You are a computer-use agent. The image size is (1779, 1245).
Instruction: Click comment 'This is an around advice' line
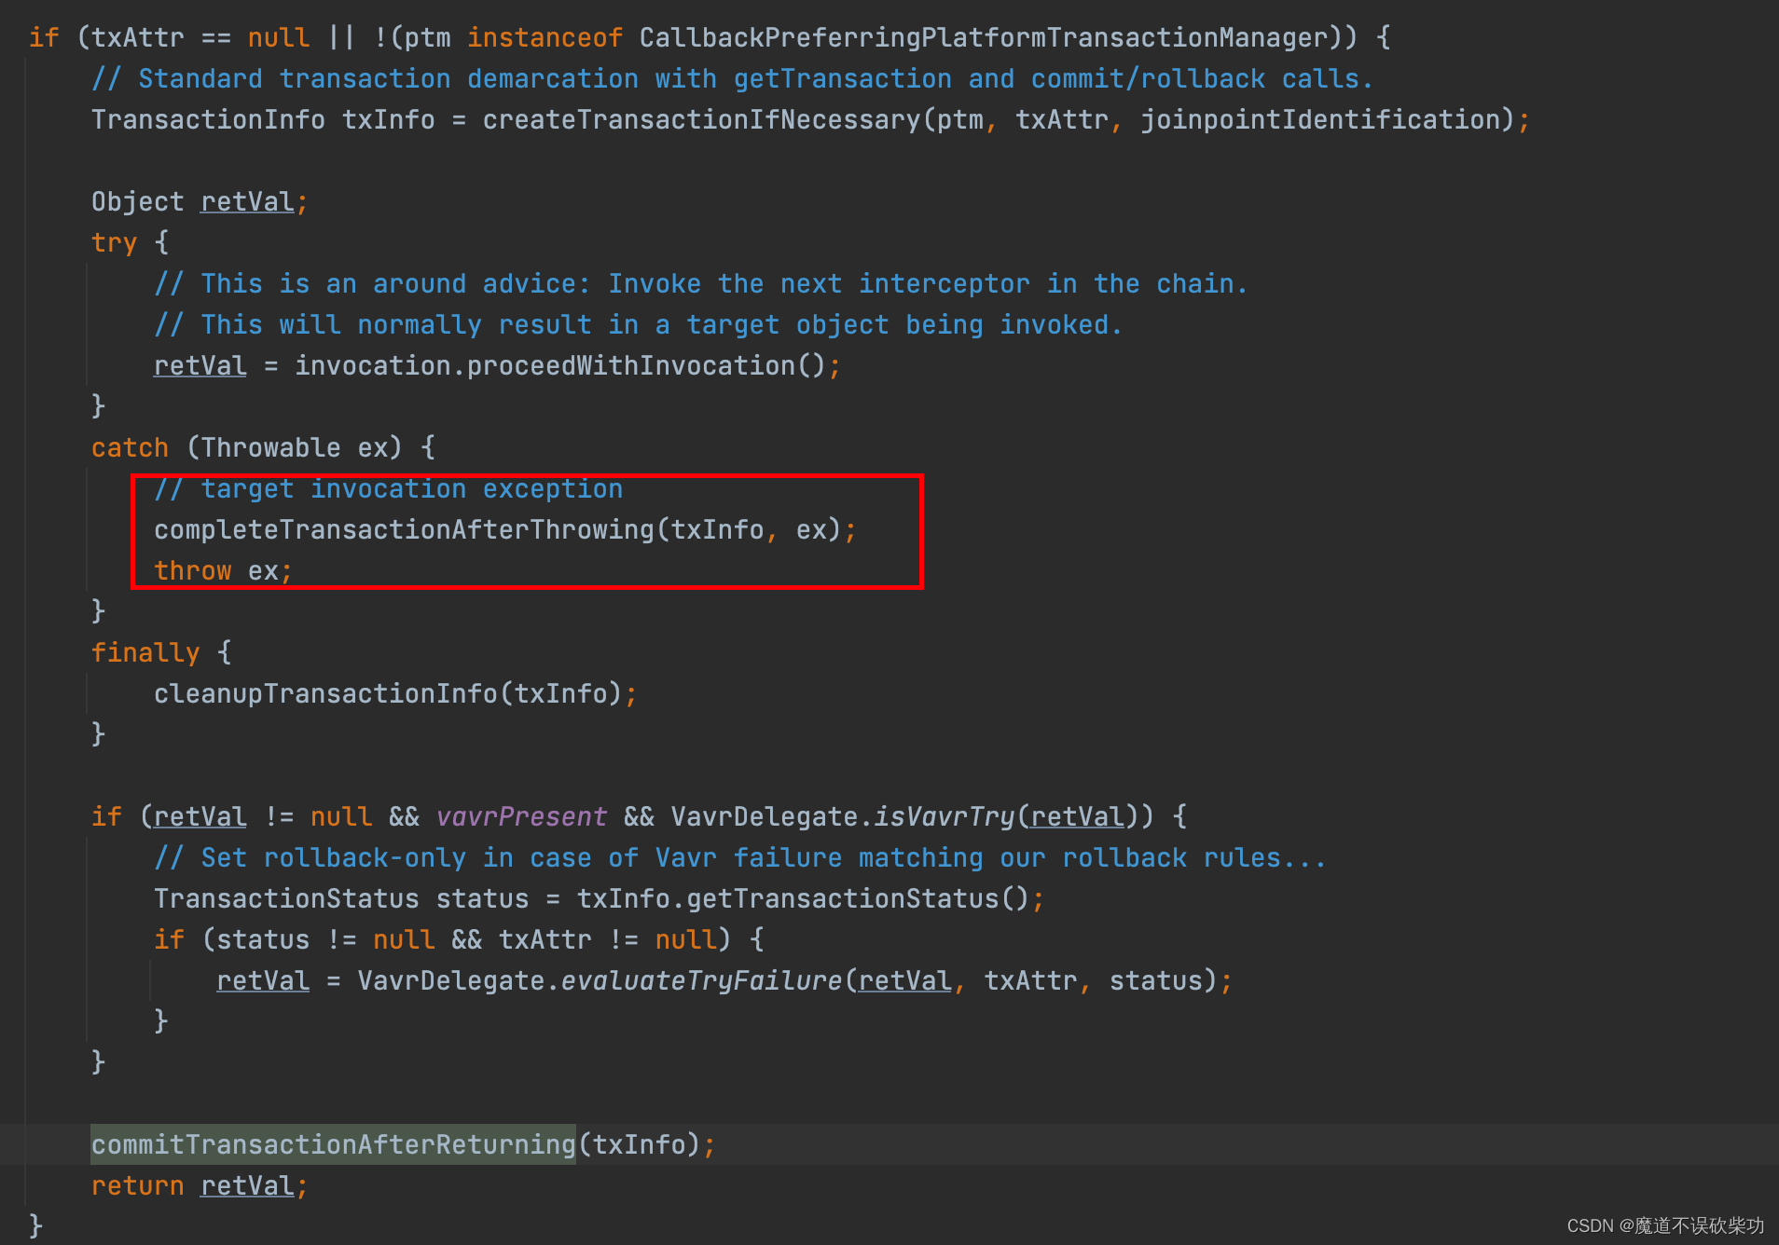click(701, 284)
